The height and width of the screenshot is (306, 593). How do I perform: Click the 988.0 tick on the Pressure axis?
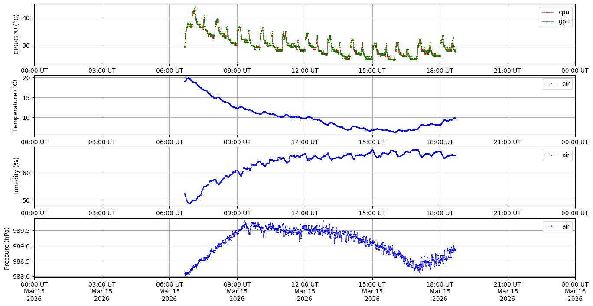tap(22, 277)
